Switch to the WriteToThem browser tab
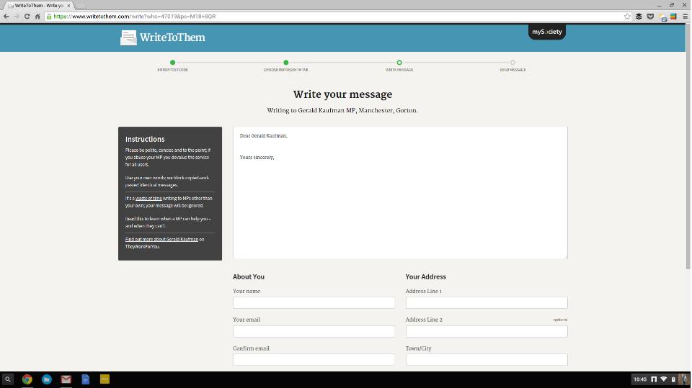692x388 pixels. tap(39, 5)
